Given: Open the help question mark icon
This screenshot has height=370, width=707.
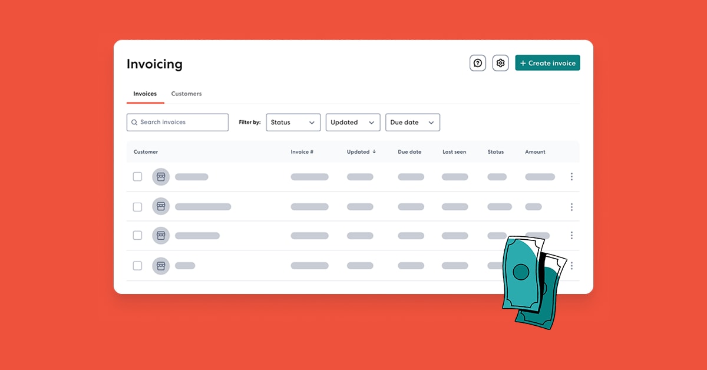Looking at the screenshot, I should pos(478,63).
